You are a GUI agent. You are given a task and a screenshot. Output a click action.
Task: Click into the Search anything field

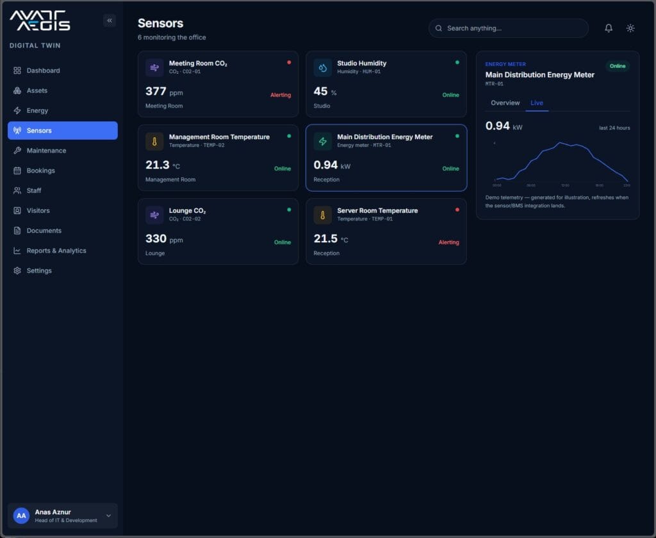(508, 28)
